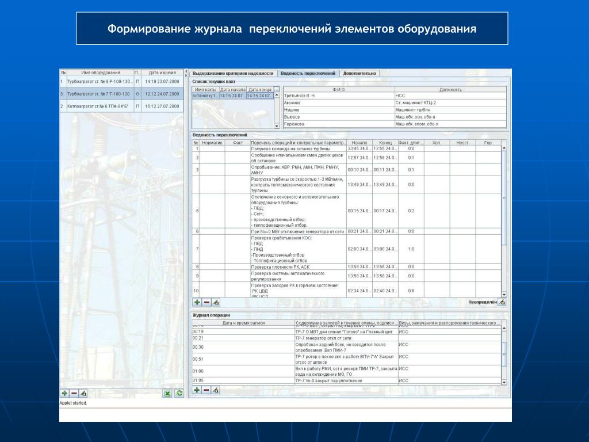Refresh equipment list with green arrows icon
This screenshot has width=589, height=442.
[179, 393]
